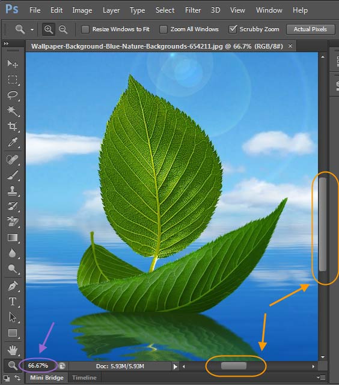Select the Path Selection tool
Screen dimensions: 339x385
tap(12, 317)
